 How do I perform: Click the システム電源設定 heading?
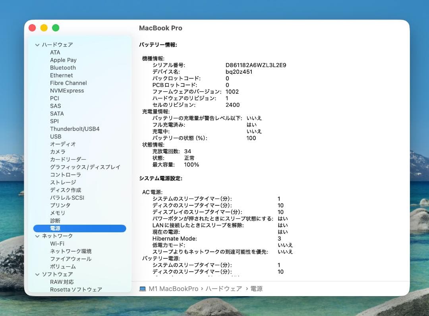pos(161,179)
